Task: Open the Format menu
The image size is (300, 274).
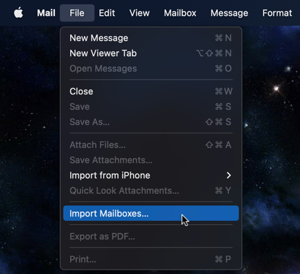Action: click(x=277, y=13)
